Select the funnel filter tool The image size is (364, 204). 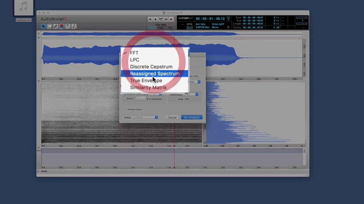click(x=68, y=26)
